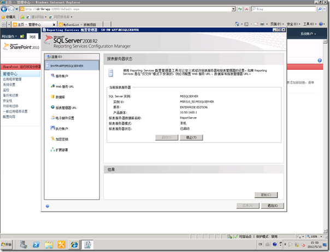Open 备份和还原 in SharePoint navigation
This screenshot has height=252, width=330.
(x=10, y=95)
